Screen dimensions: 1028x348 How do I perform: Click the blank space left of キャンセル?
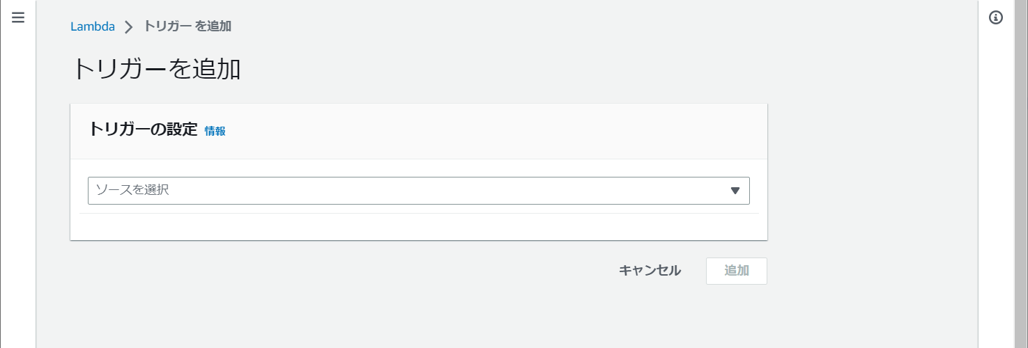[x=348, y=271]
